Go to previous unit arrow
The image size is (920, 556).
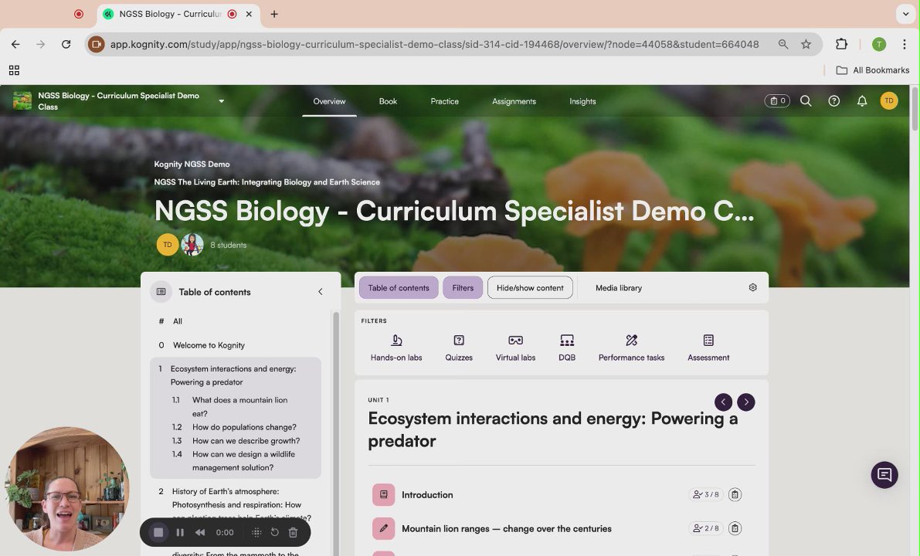click(x=723, y=402)
